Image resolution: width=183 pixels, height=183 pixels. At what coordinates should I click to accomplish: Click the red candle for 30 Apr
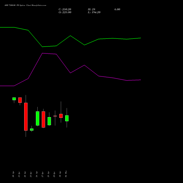pos(61,116)
